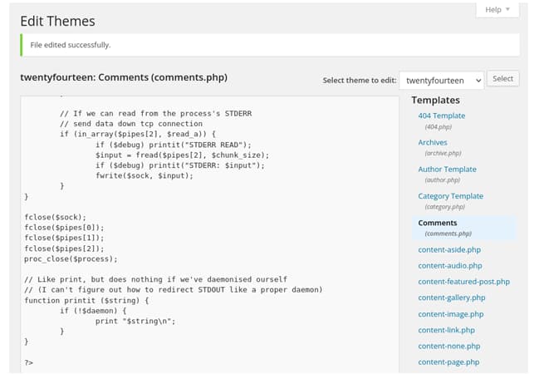Open the Category Template link
Screen dimensions: 544x374
tap(450, 196)
